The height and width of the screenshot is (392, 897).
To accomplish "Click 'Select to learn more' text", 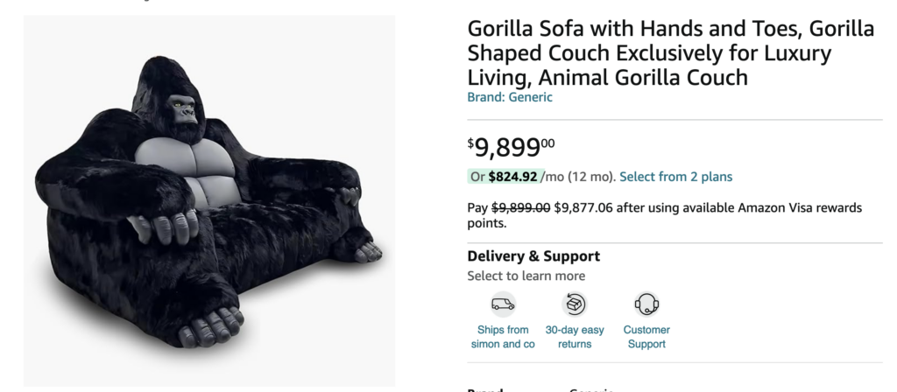I will (526, 276).
